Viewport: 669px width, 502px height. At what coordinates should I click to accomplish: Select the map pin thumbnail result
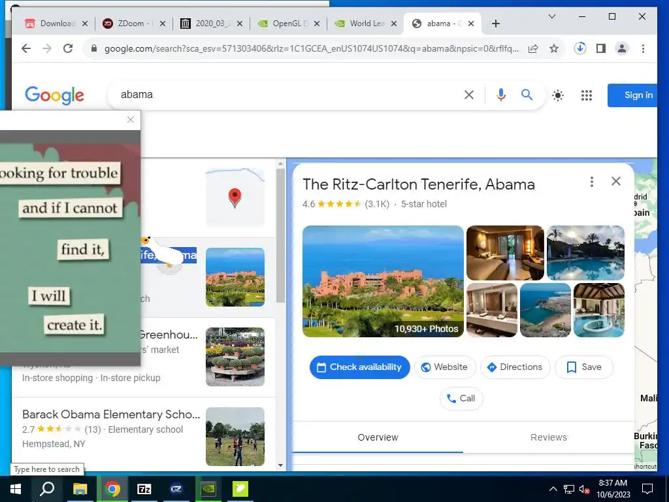click(x=235, y=197)
